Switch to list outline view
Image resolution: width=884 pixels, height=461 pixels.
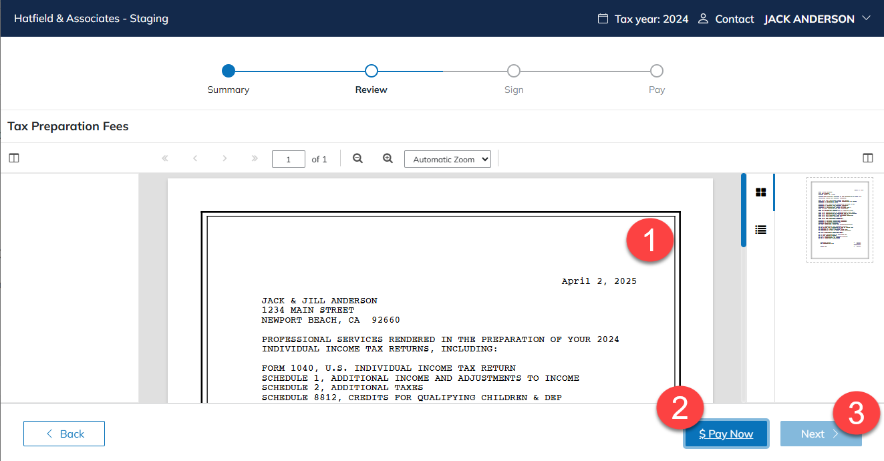[760, 230]
